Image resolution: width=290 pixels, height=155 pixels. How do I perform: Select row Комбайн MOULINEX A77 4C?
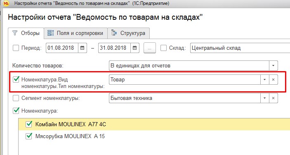click(x=154, y=124)
